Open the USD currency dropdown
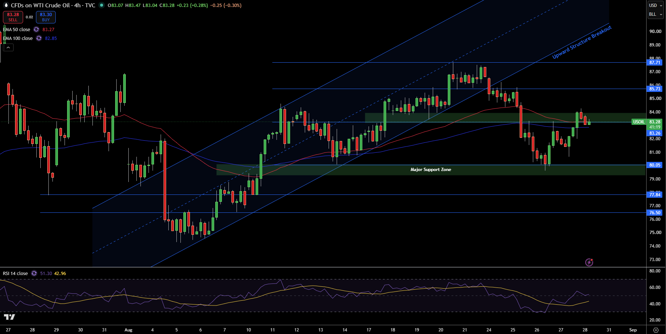666x334 pixels. coord(655,5)
